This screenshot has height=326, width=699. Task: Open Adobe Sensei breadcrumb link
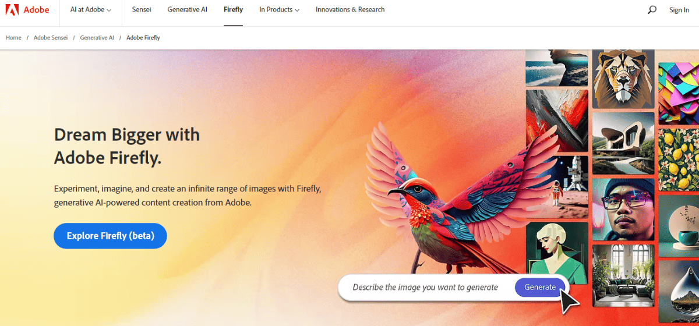coord(51,38)
